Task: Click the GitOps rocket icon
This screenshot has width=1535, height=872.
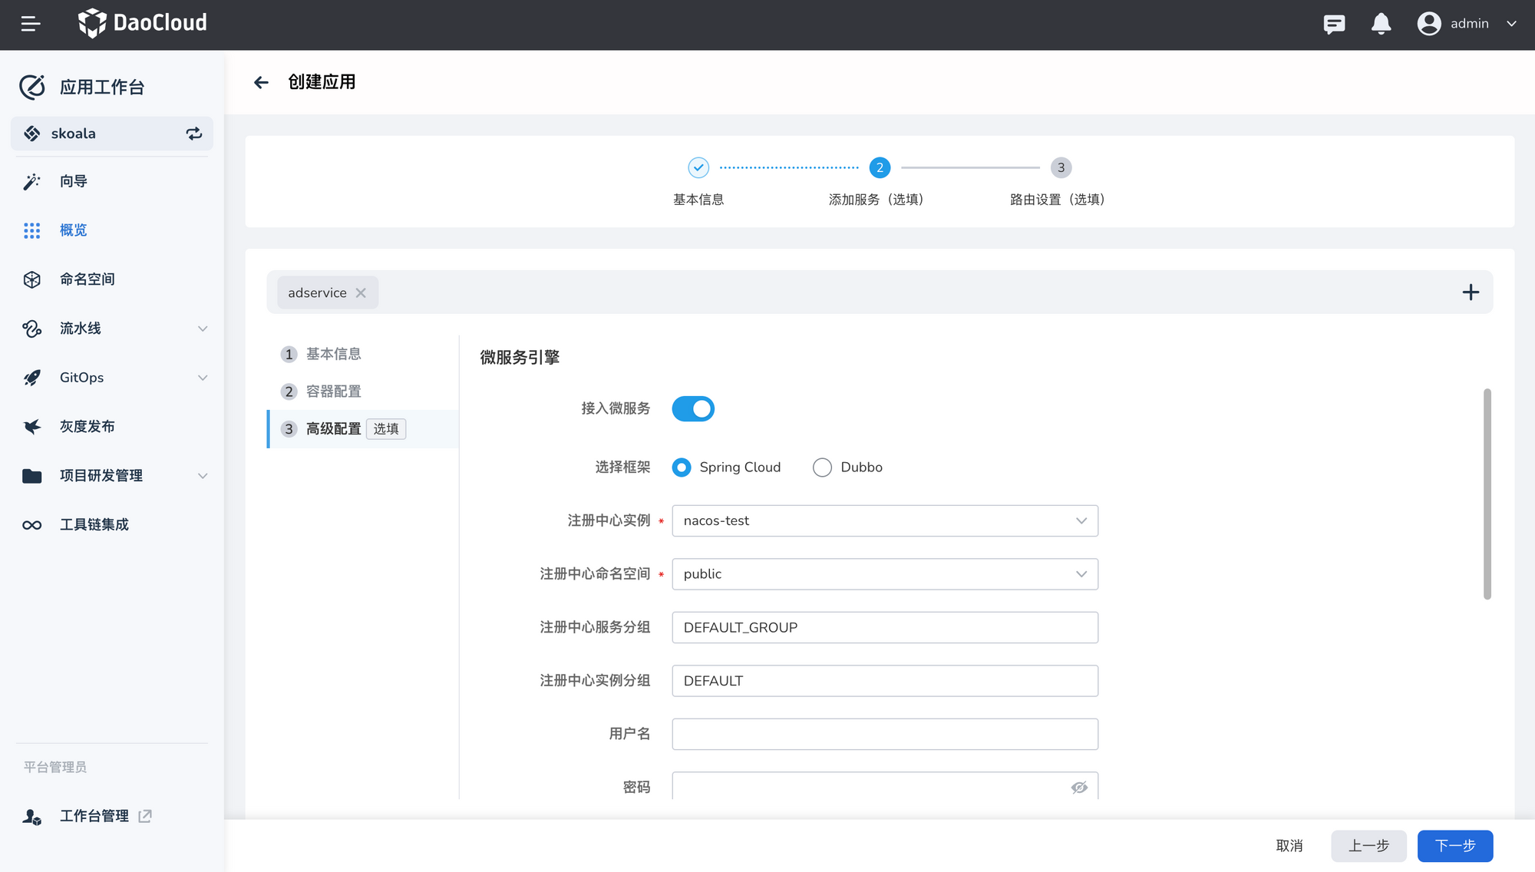Action: (31, 378)
